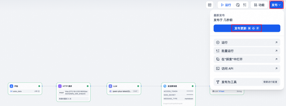286x106 pixels.
Task: Click the 需要进行配置 tag
Action: pos(270,82)
